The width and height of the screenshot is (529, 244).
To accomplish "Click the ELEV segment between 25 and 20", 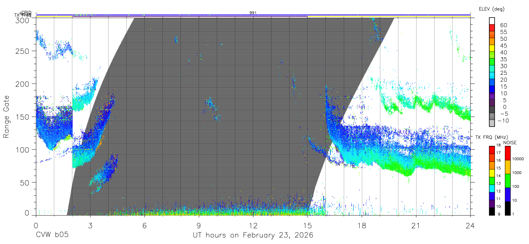I will (x=492, y=76).
